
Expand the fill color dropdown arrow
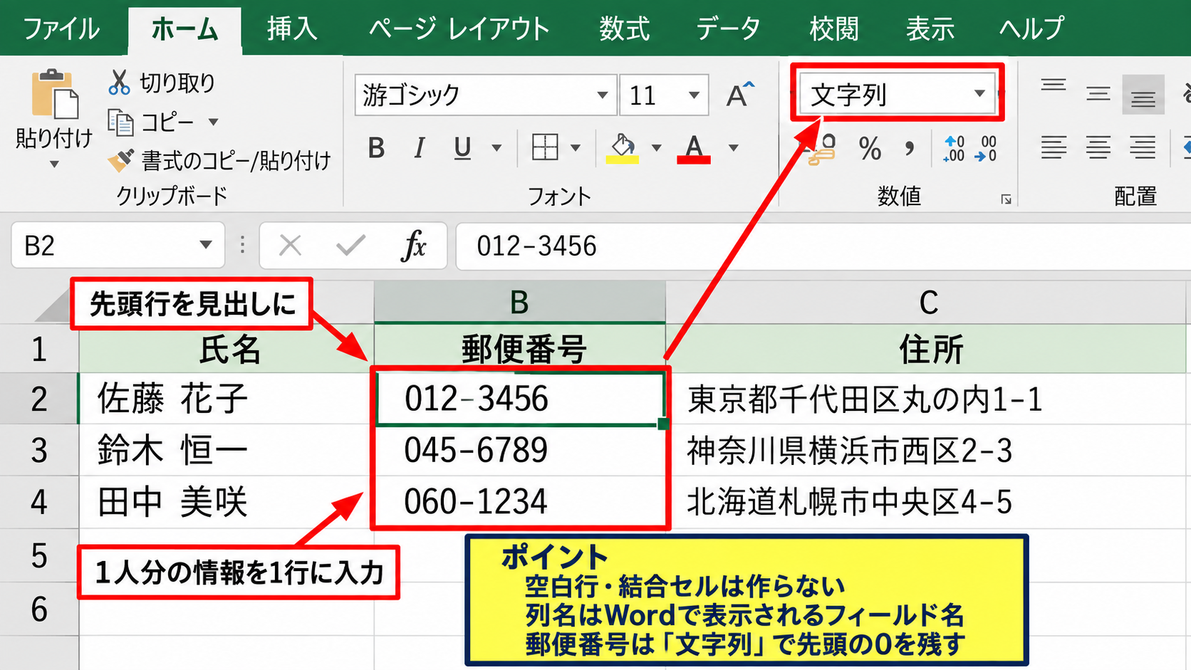[x=656, y=148]
